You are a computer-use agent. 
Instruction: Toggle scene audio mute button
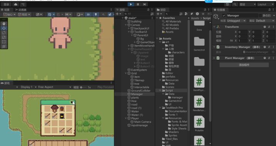coord(103,15)
